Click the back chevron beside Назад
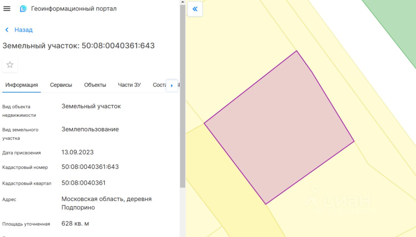 [x=7, y=30]
